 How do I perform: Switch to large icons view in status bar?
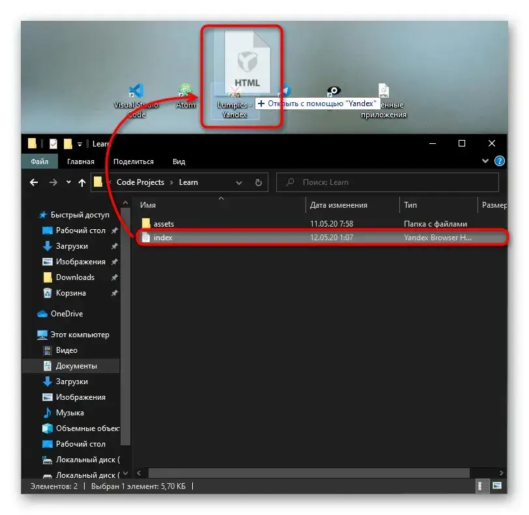(x=496, y=486)
